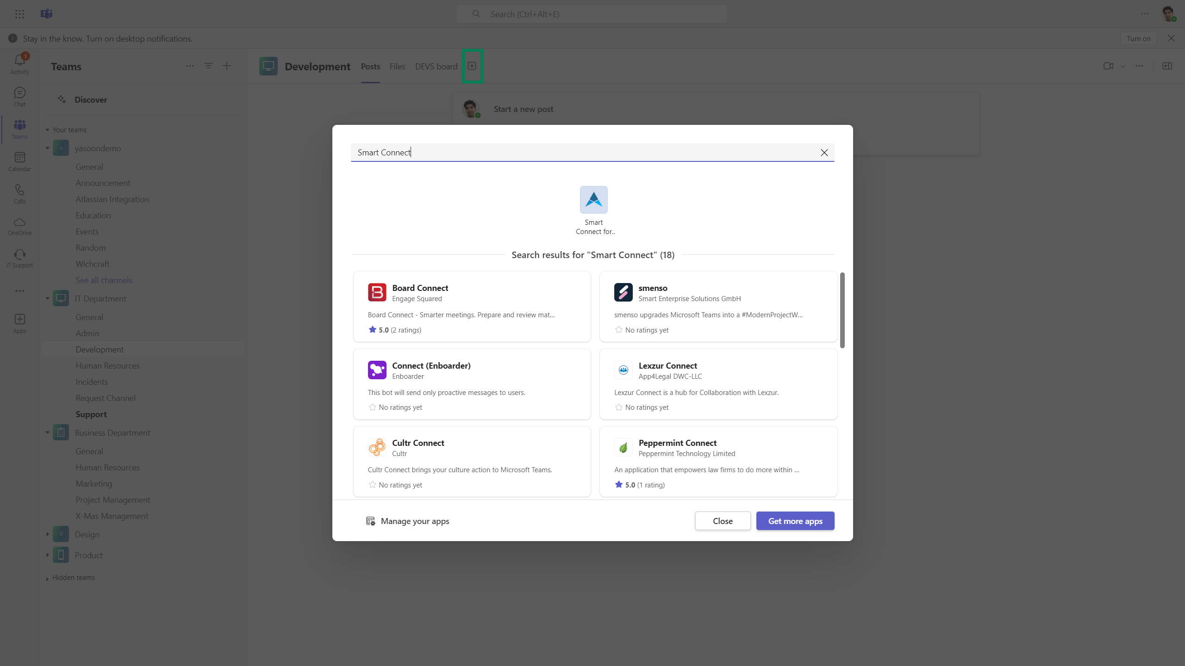Collapse the IT Department team
The height and width of the screenshot is (666, 1185).
point(47,299)
